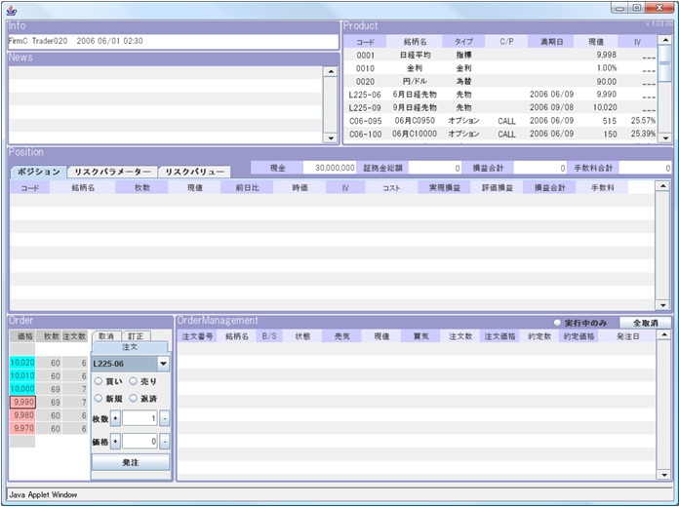This screenshot has width=679, height=507.
Task: Cancel all orders with 全取消 button
Action: [x=645, y=323]
